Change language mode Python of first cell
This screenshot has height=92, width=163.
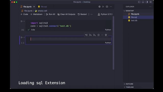coord(108,30)
